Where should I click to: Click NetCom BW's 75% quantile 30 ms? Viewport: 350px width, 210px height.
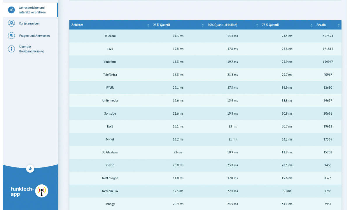[287, 191]
